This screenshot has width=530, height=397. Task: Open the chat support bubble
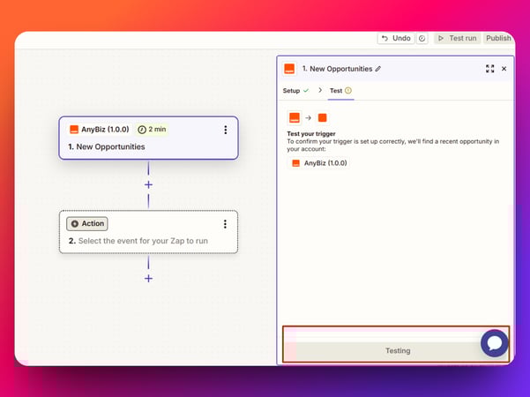coord(494,343)
